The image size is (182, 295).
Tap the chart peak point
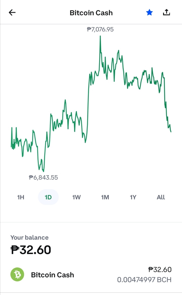tap(100, 36)
